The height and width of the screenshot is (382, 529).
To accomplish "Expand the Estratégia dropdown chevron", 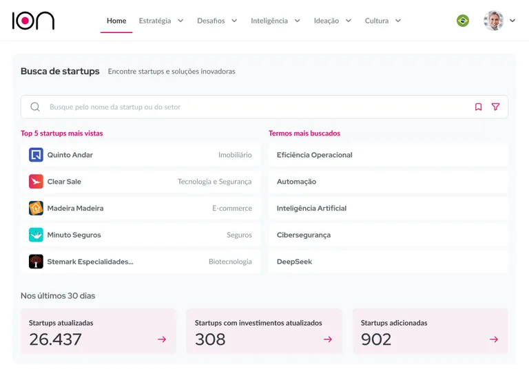I will 180,21.
